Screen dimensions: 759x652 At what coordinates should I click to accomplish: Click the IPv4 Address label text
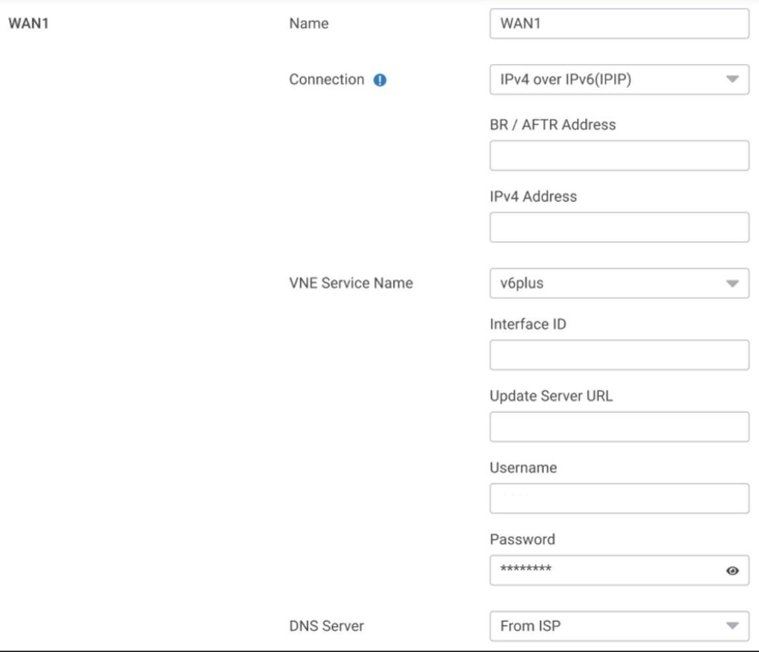533,196
